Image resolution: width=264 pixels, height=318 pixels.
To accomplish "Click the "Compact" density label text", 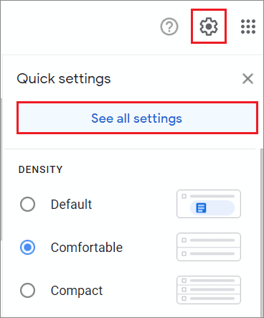I will point(77,291).
